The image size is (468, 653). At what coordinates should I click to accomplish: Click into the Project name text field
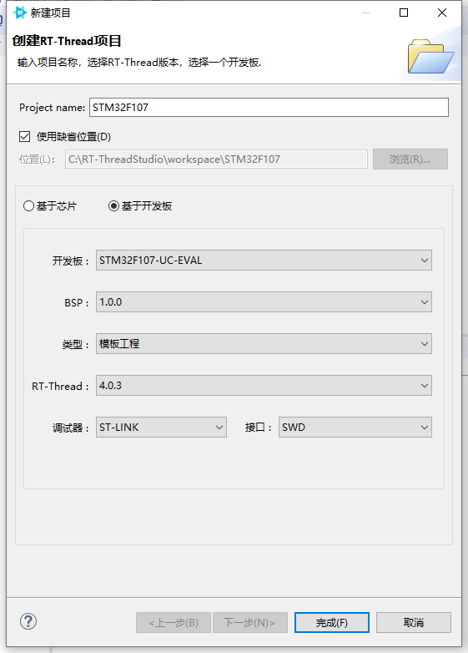pyautogui.click(x=269, y=108)
